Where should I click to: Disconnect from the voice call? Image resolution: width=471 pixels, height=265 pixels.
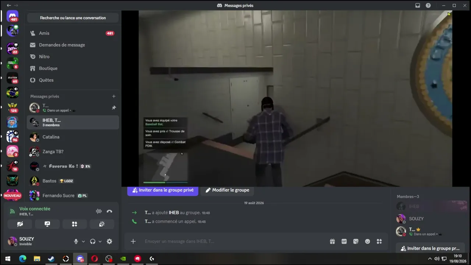[109, 211]
